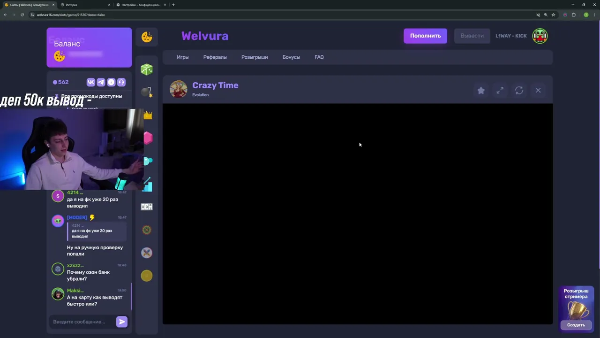This screenshot has width=600, height=338.
Task: Click the 562 online users counter
Action: [61, 82]
